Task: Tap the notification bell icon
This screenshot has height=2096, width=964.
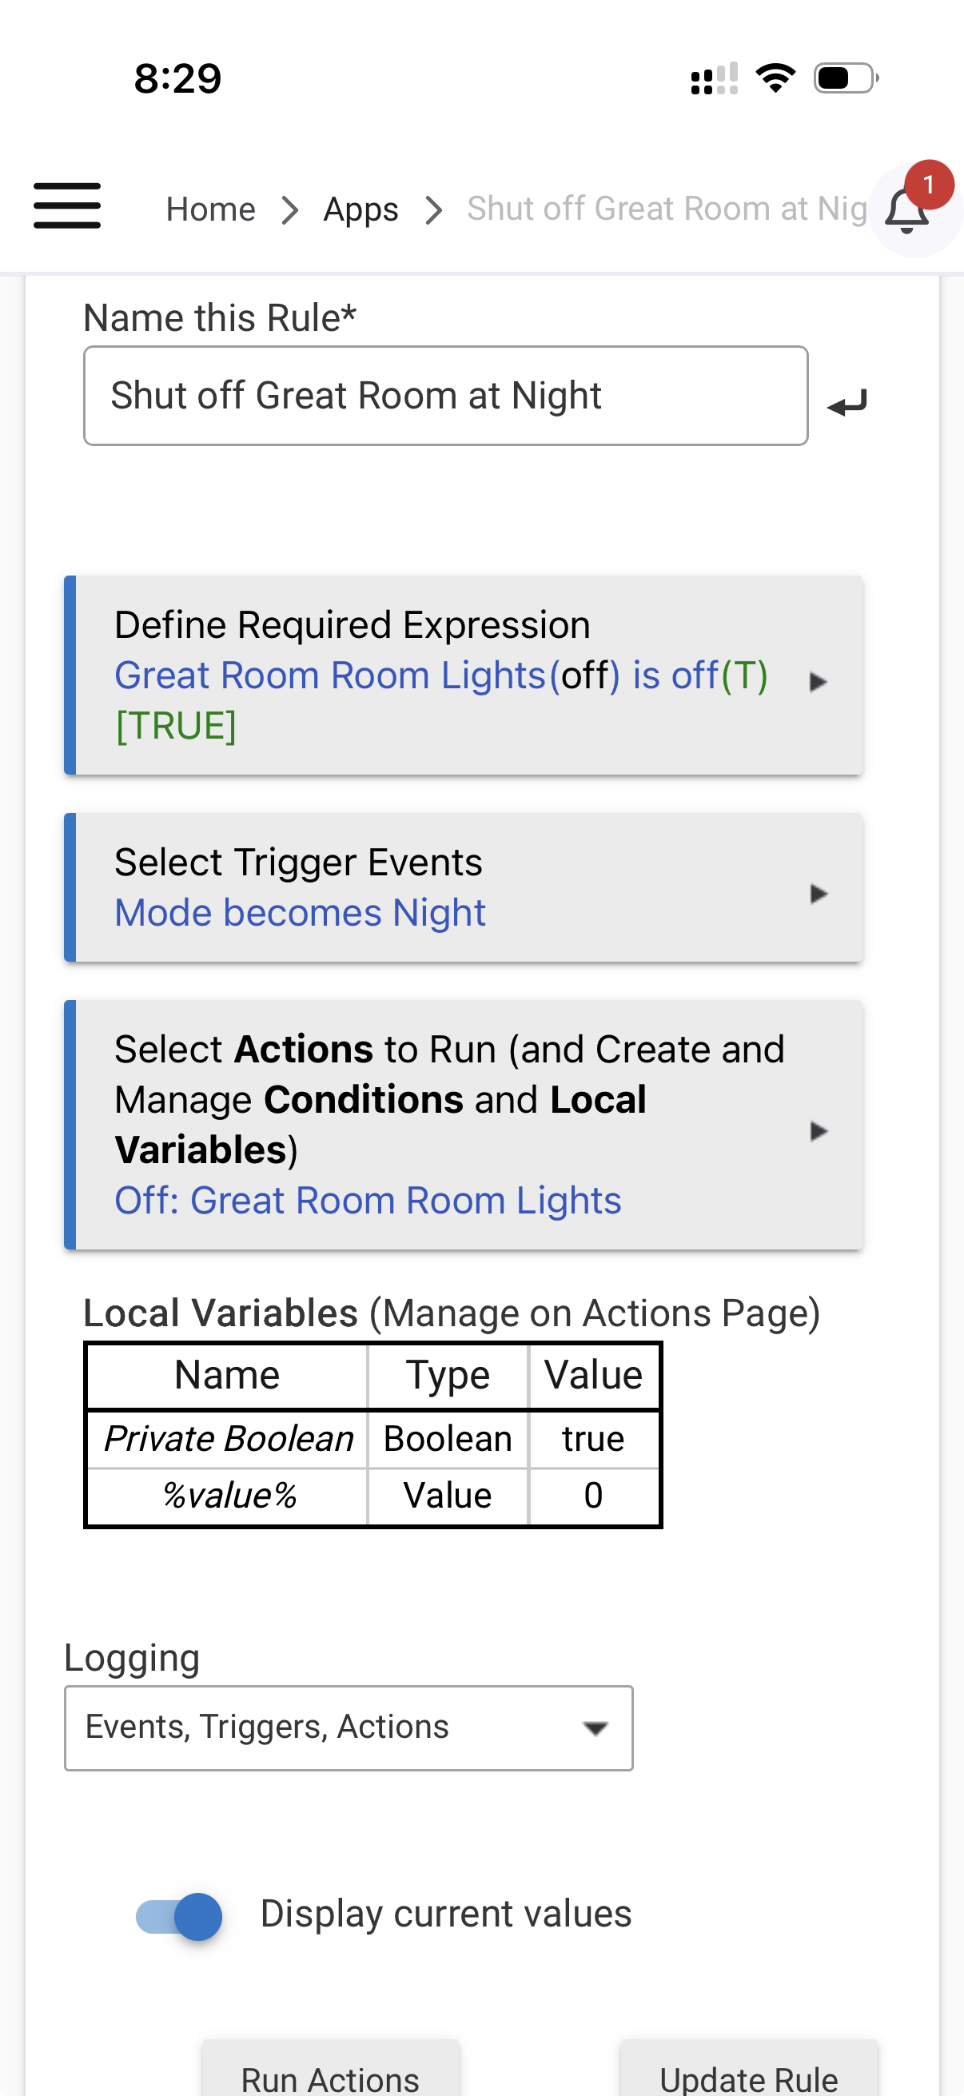Action: (x=906, y=212)
